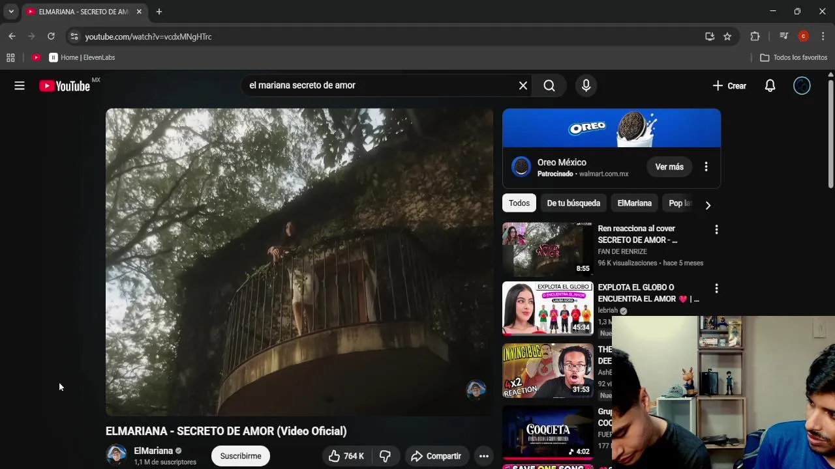835x469 pixels.
Task: Open Chrome extensions puzzle icon
Action: pyautogui.click(x=755, y=36)
